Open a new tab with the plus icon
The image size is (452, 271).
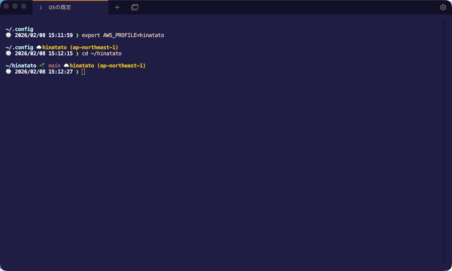click(x=117, y=7)
